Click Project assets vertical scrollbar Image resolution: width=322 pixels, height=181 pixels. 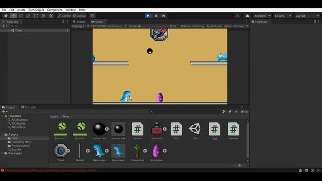(247, 141)
